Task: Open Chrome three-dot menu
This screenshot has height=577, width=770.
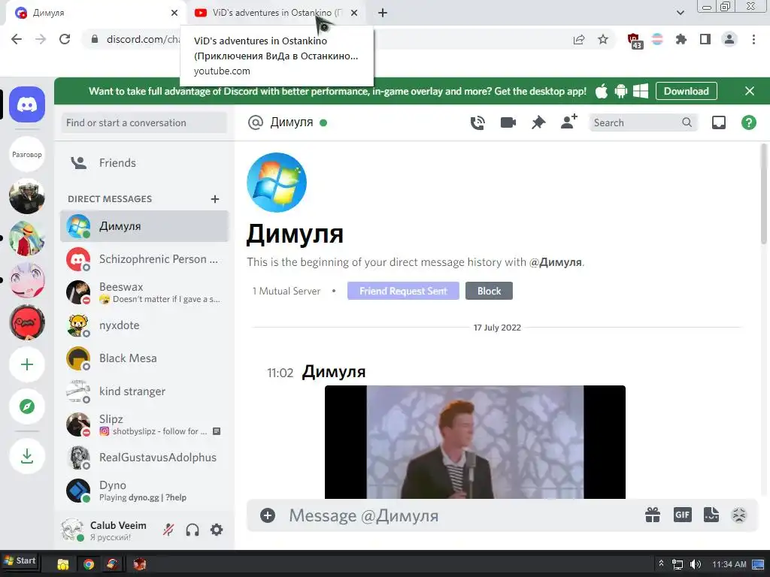Action: tap(753, 39)
